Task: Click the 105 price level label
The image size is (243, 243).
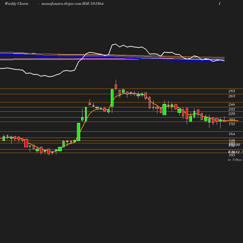Action: pyautogui.click(x=232, y=155)
